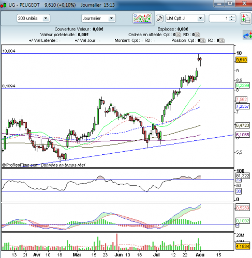Click the 9,610 current price label

click(241, 60)
